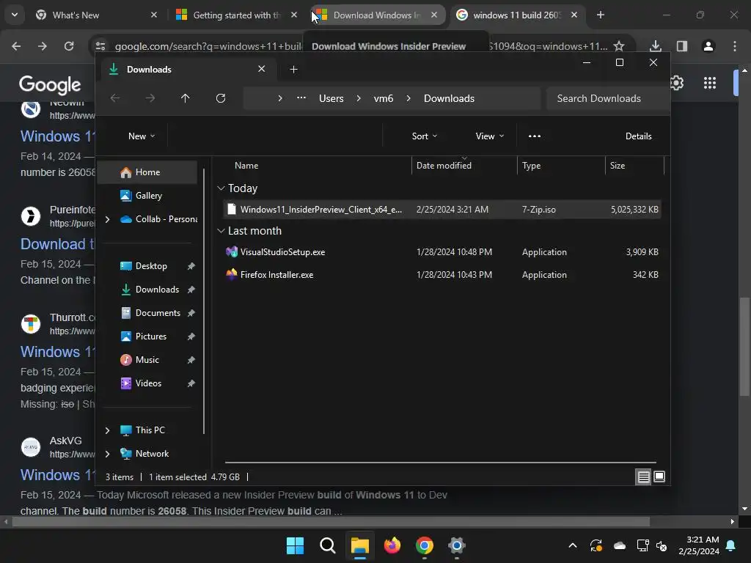Open the File Explorer ellipsis more-options menu
The width and height of the screenshot is (751, 563).
(x=535, y=136)
